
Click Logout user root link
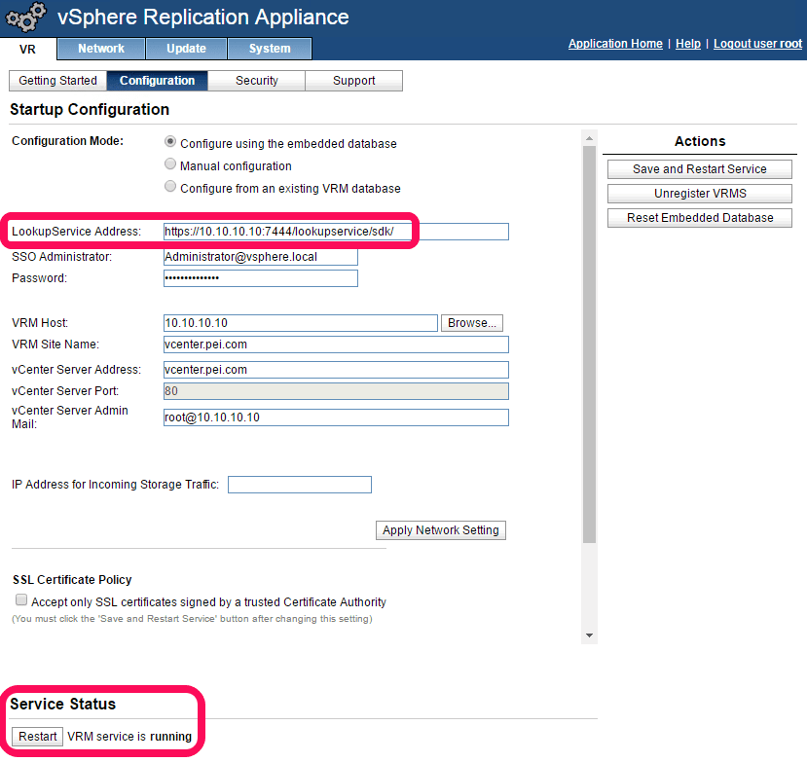(x=757, y=44)
